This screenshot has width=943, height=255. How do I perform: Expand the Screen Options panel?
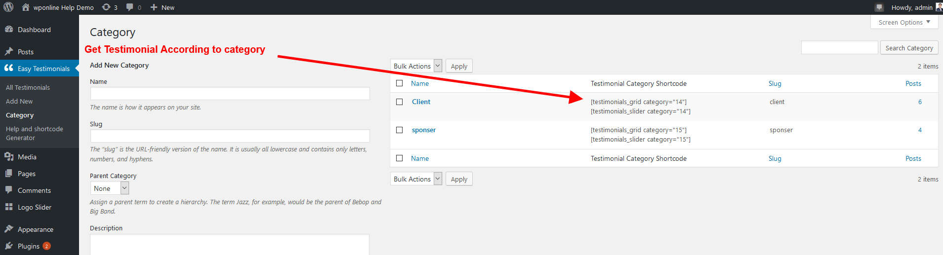click(904, 22)
